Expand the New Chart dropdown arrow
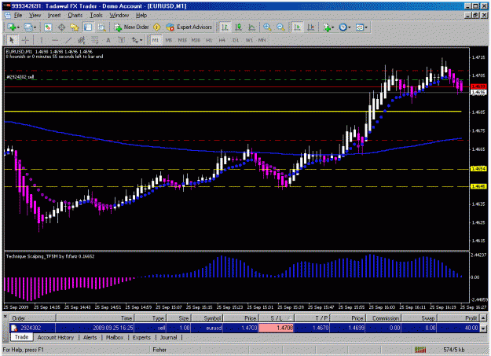The height and width of the screenshot is (356, 491). click(x=18, y=28)
